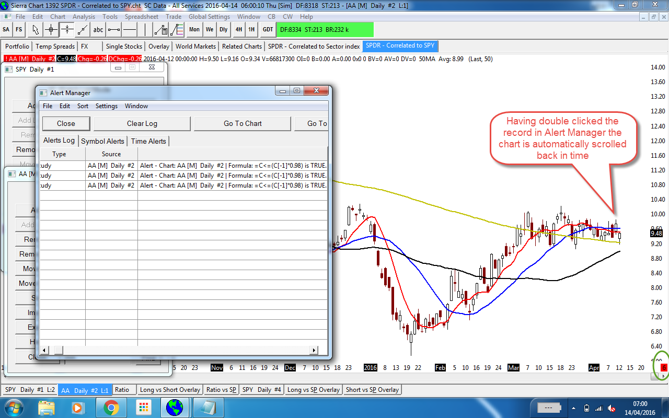Click the Clear Log button

pyautogui.click(x=142, y=124)
